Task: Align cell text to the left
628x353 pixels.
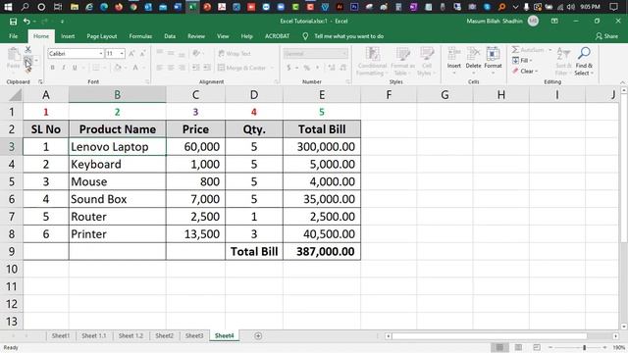Action: click(x=159, y=68)
